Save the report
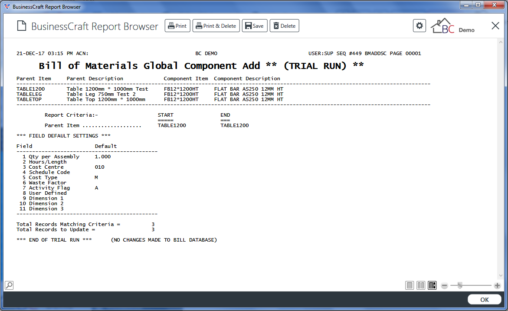The image size is (508, 311). (255, 26)
